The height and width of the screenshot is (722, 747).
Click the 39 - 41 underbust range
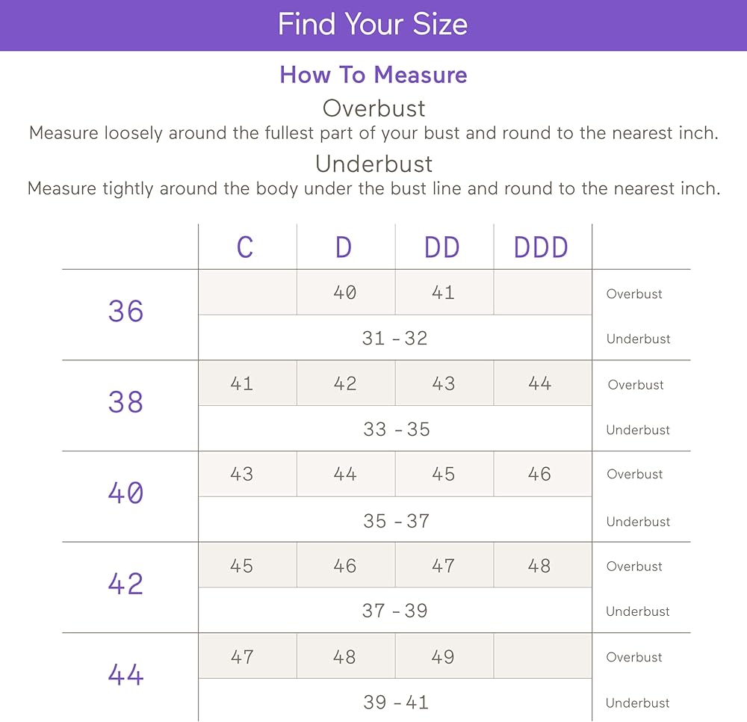click(x=396, y=703)
